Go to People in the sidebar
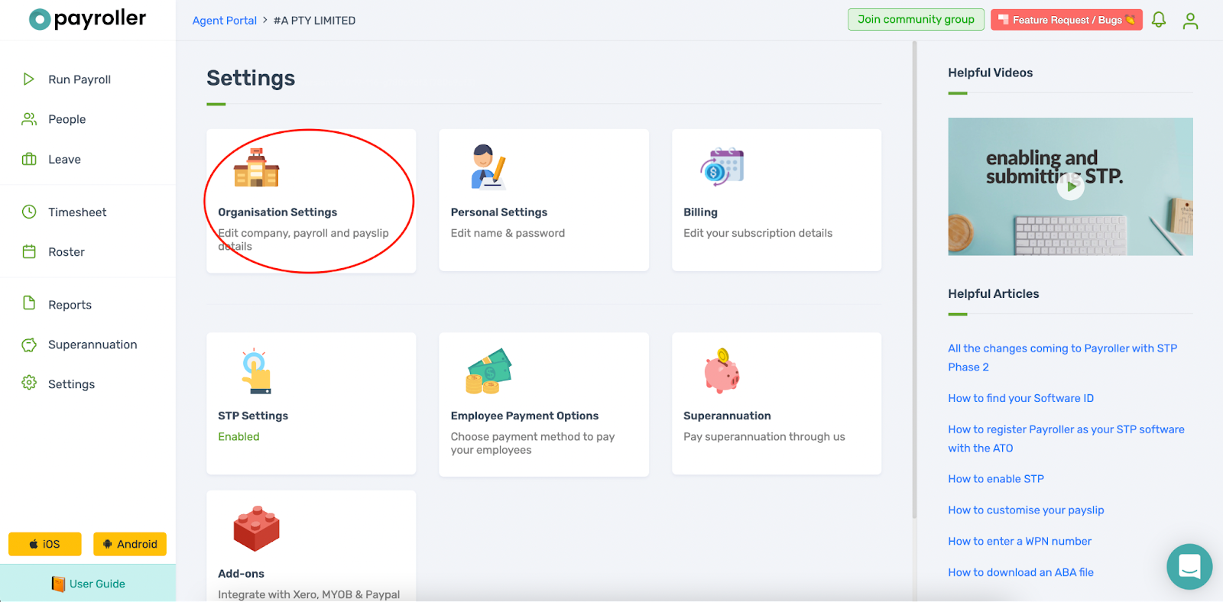 (x=67, y=119)
